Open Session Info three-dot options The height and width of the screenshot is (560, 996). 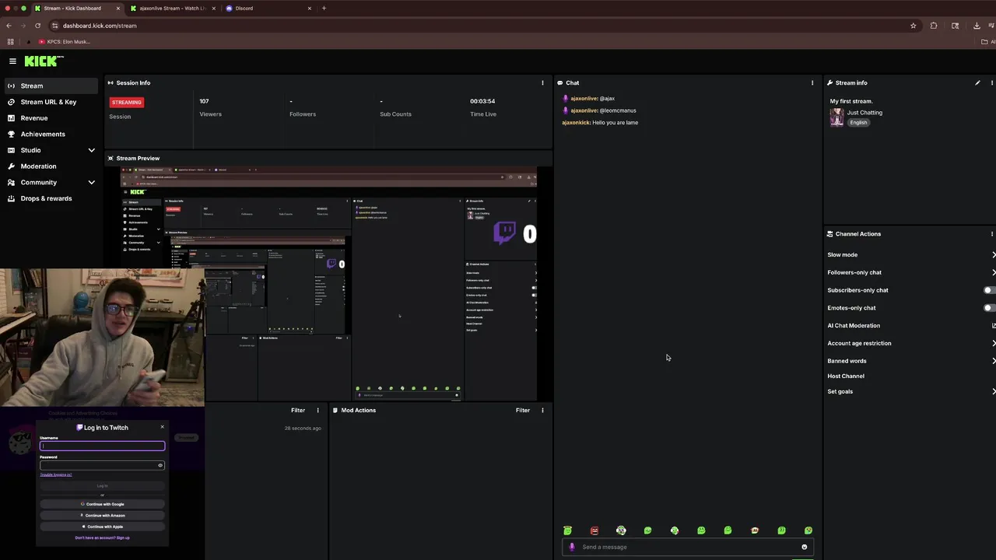tap(542, 82)
